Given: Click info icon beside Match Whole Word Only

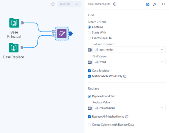Looking at the screenshot, I should coord(125,76).
